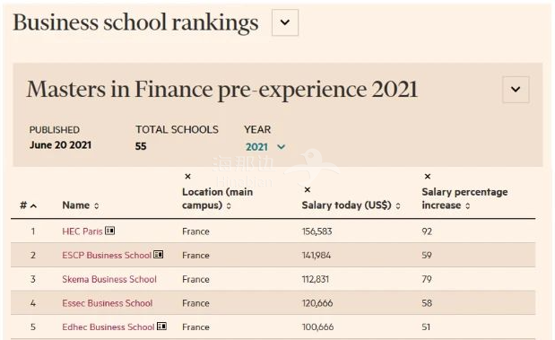
Task: Open the 2021 year dropdown
Action: [265, 146]
